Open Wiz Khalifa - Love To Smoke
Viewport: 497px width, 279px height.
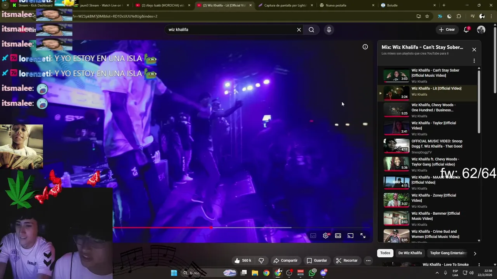(446, 265)
